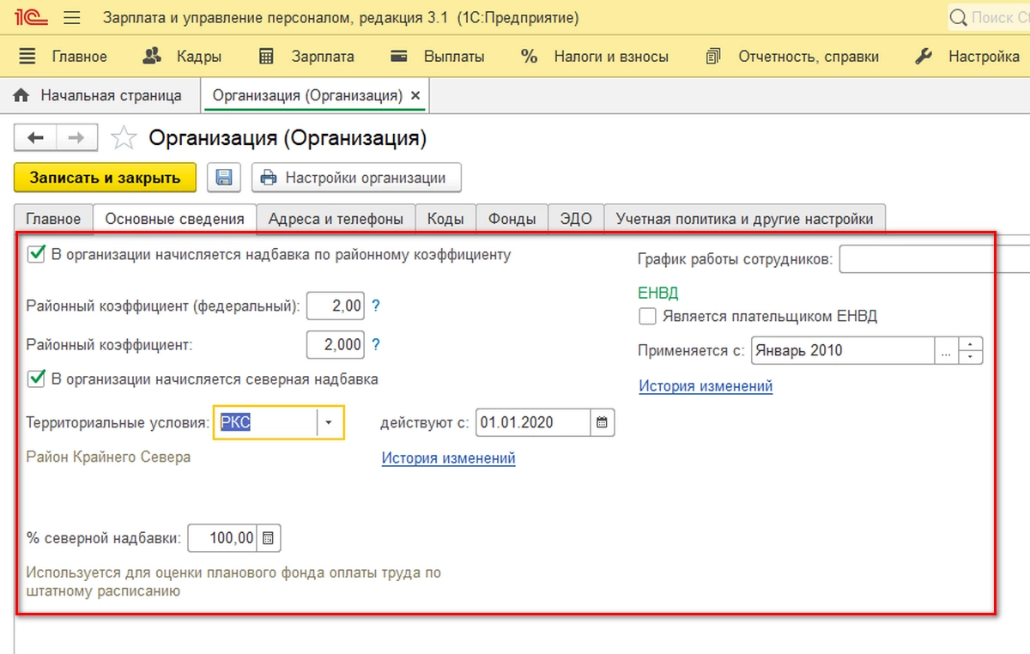Screen dimensions: 1030x654
Task: Click the 1C application logo icon
Action: click(32, 17)
